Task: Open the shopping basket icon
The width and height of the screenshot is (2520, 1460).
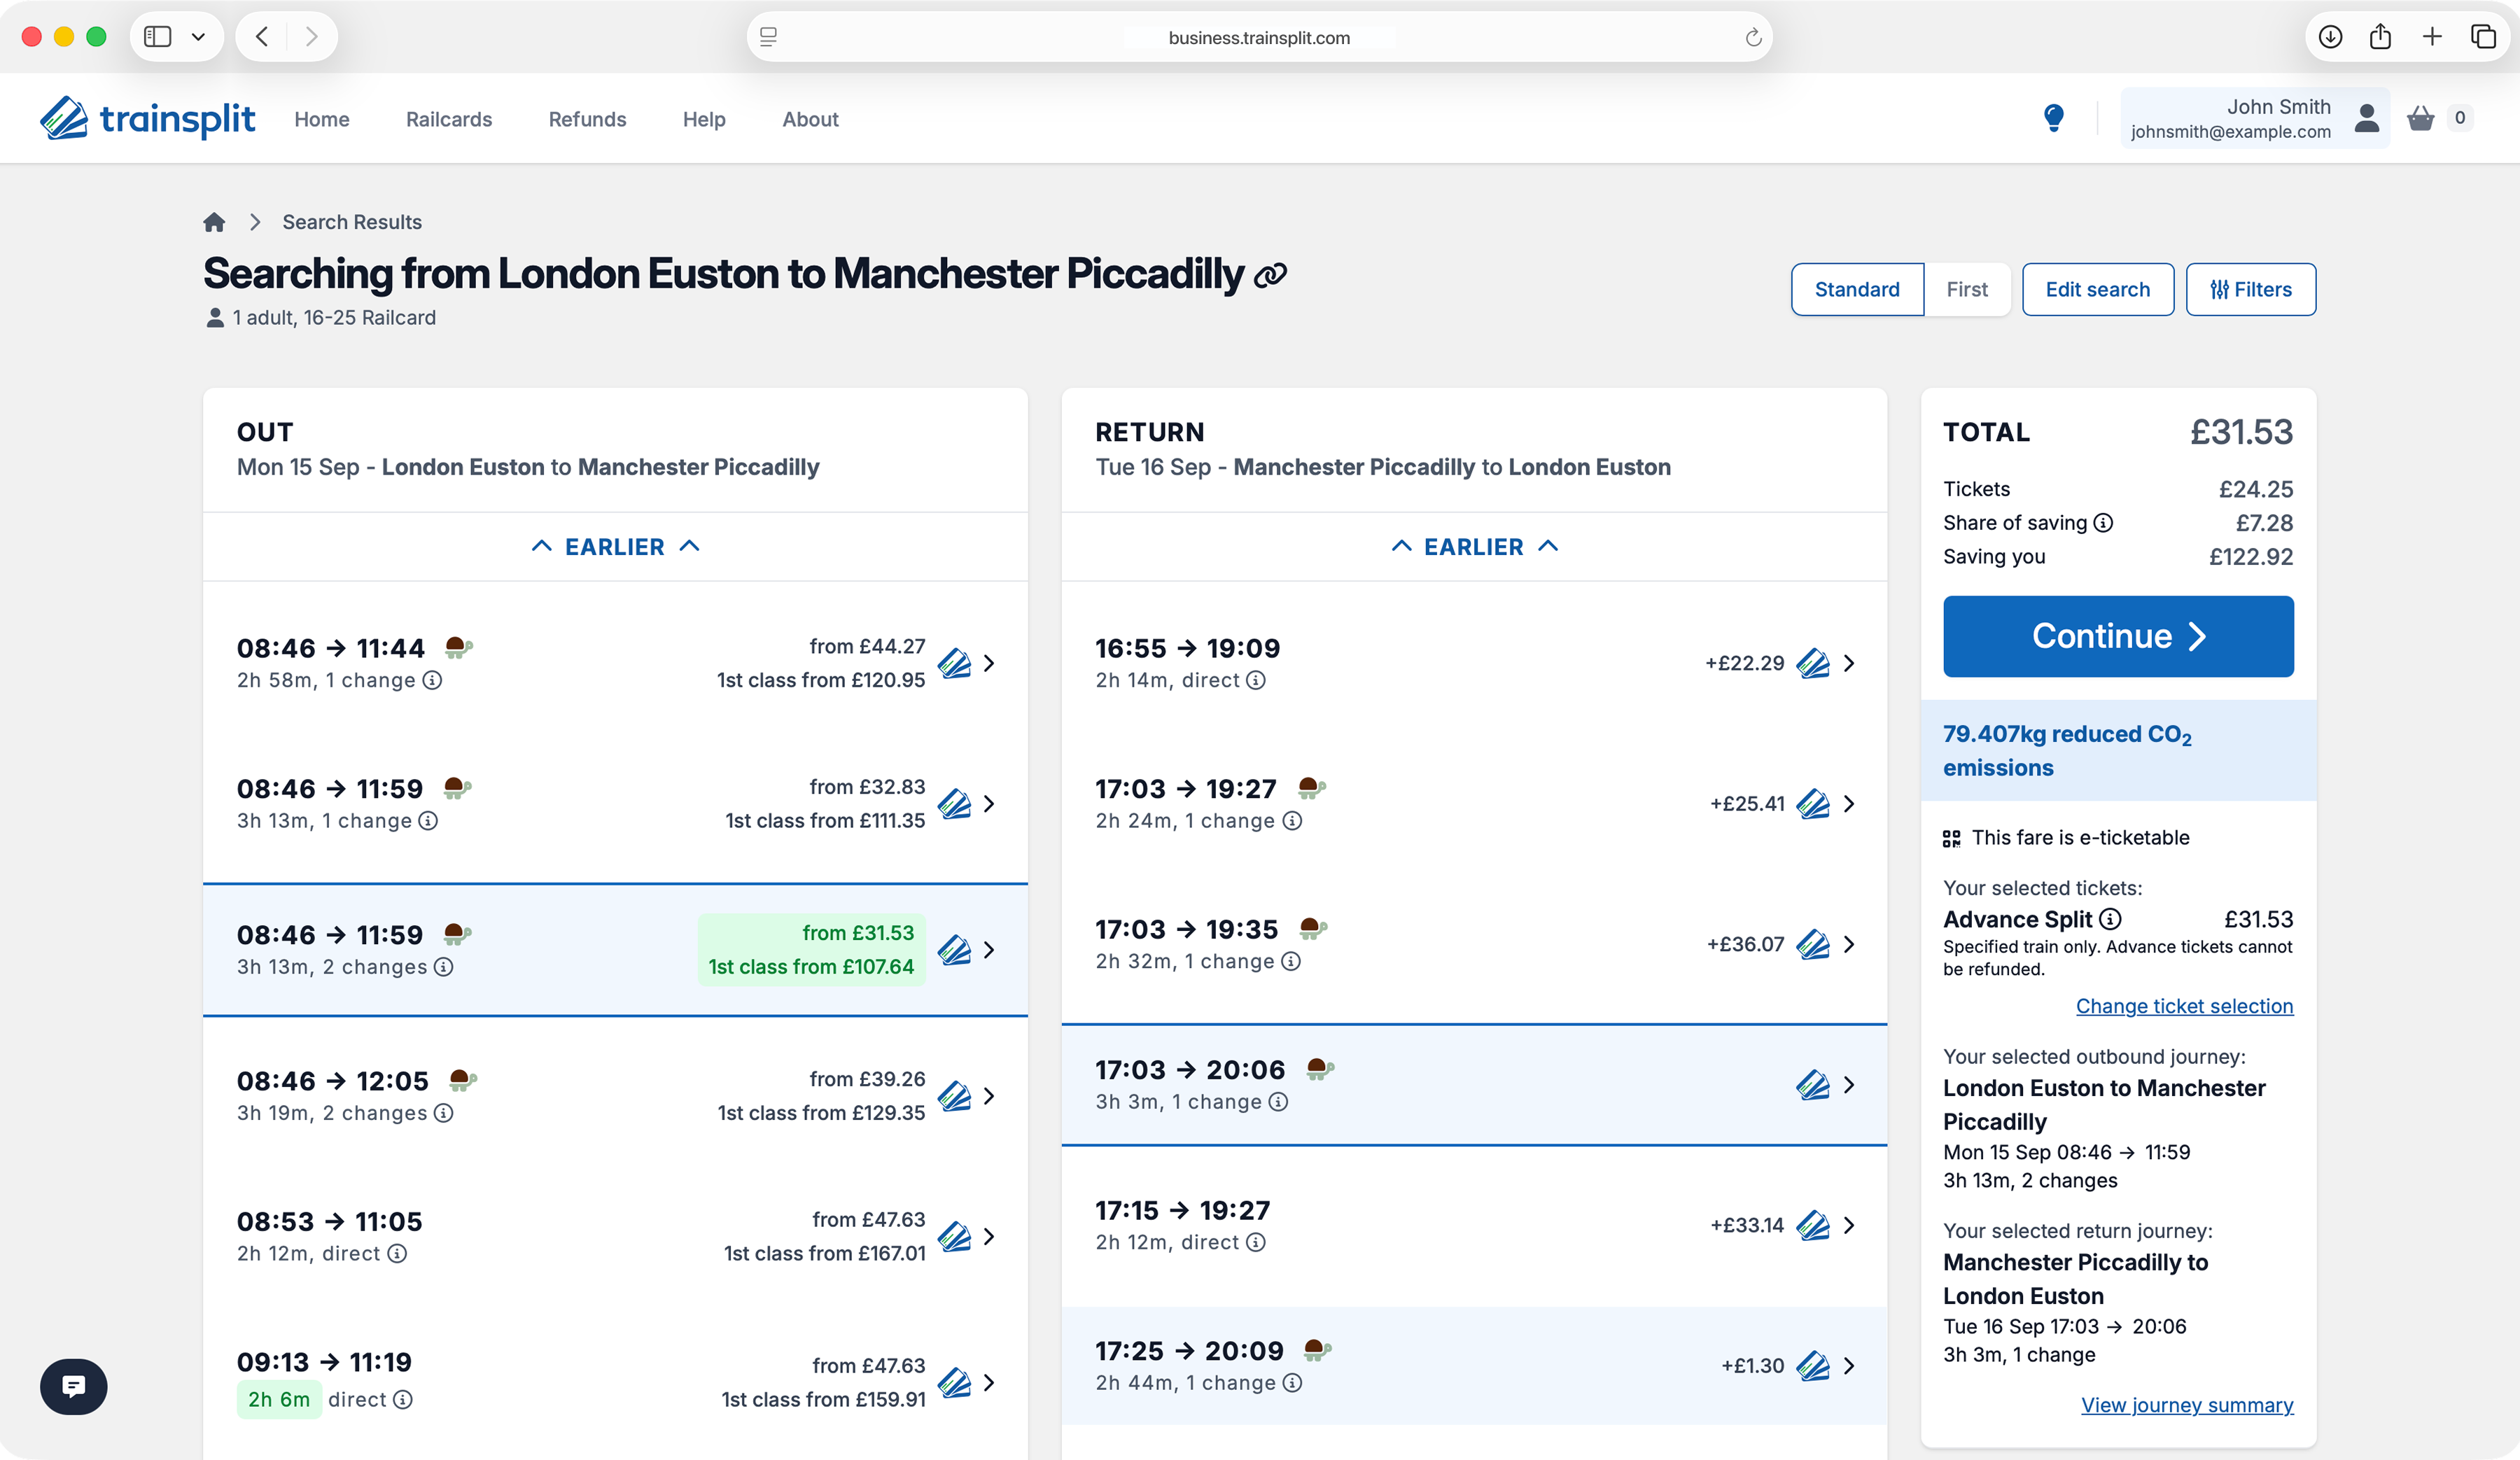Action: pos(2420,118)
